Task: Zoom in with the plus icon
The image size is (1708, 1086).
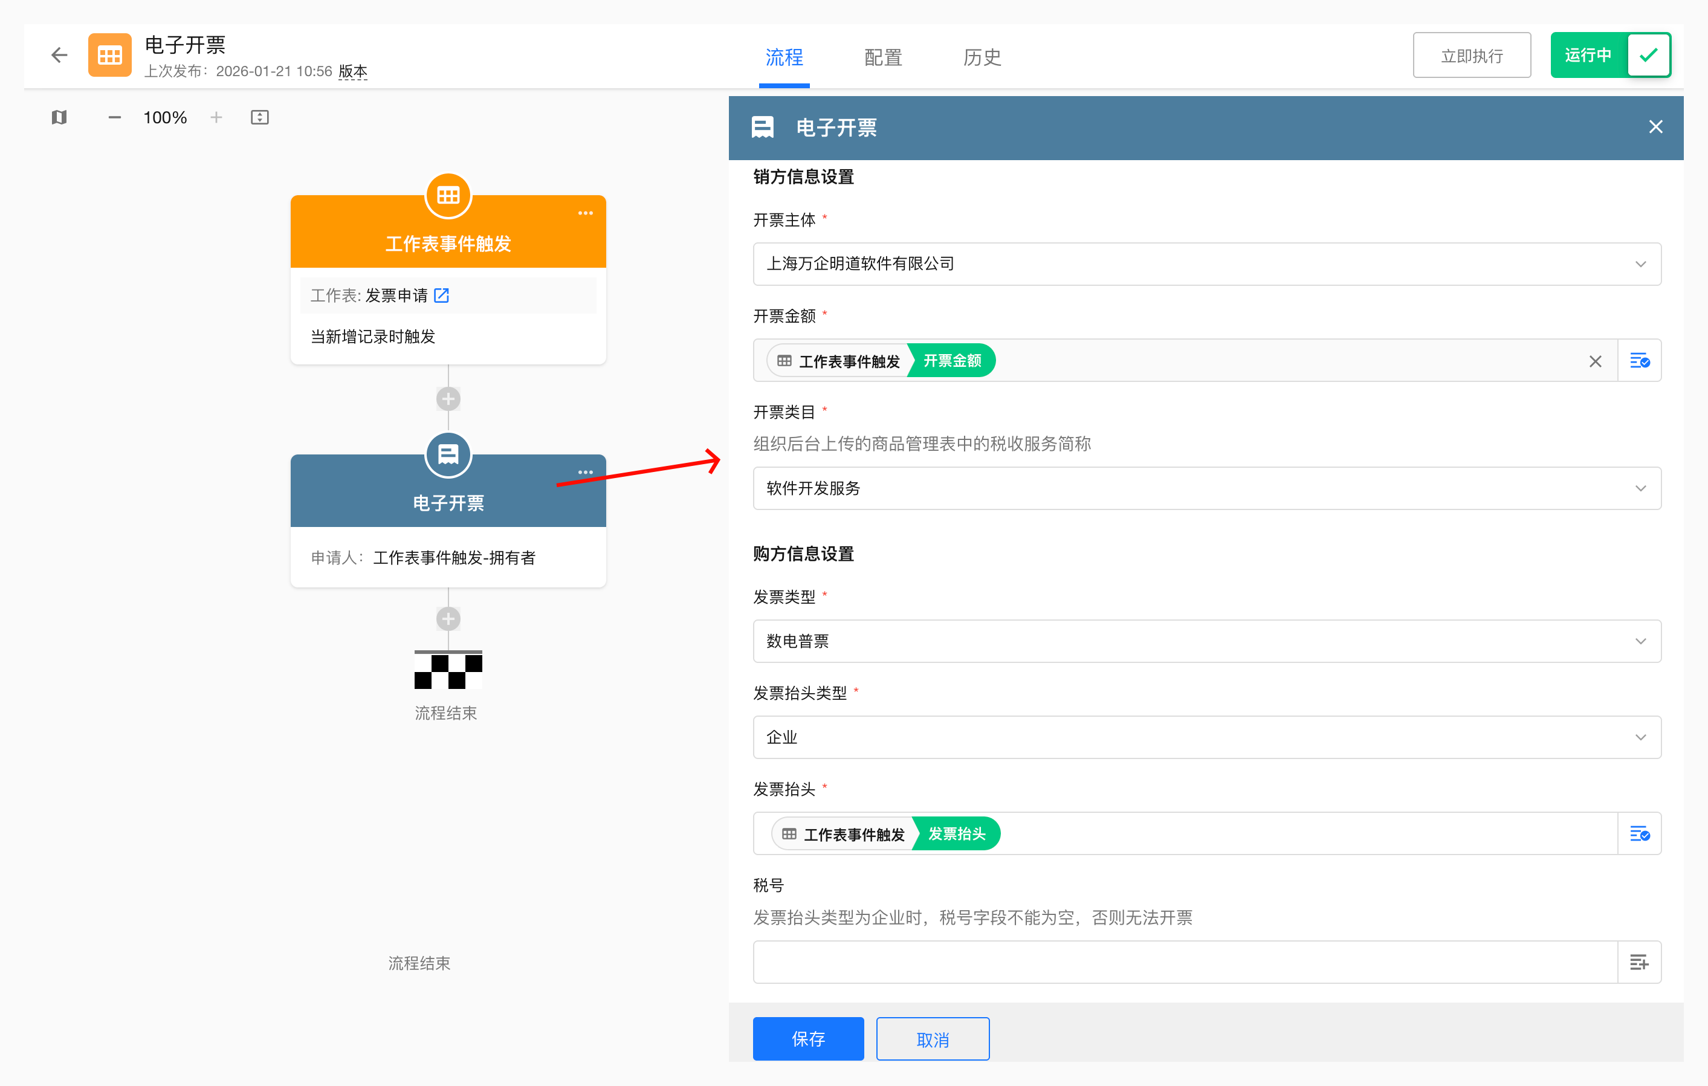Action: (x=216, y=118)
